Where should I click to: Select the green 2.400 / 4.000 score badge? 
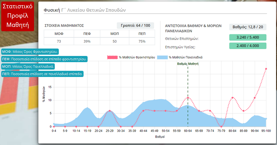[x=248, y=46]
